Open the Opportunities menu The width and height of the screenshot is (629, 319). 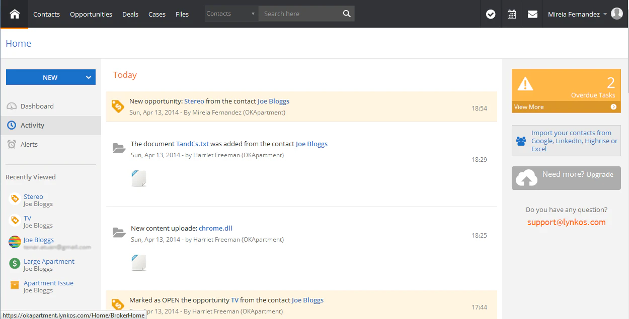(91, 14)
